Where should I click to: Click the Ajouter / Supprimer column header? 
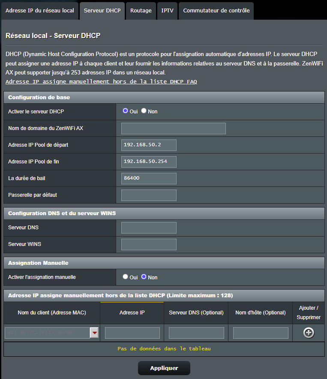(x=309, y=313)
